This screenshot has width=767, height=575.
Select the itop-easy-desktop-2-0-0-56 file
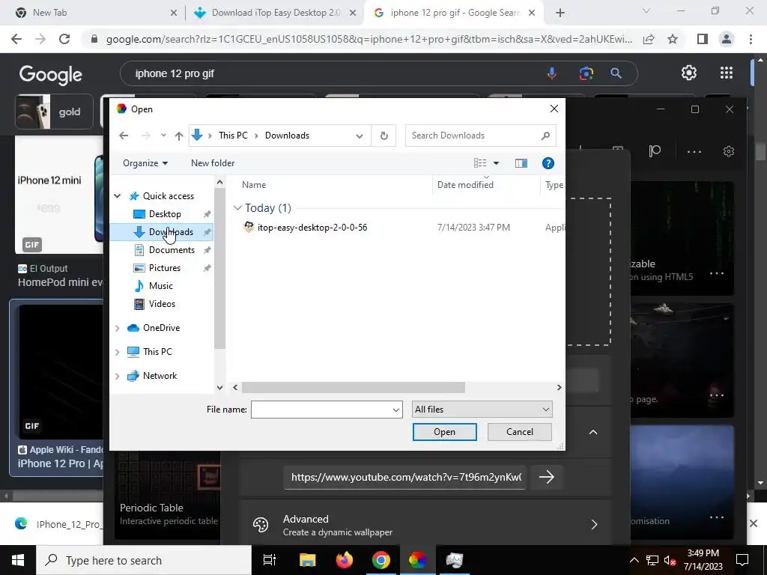312,228
